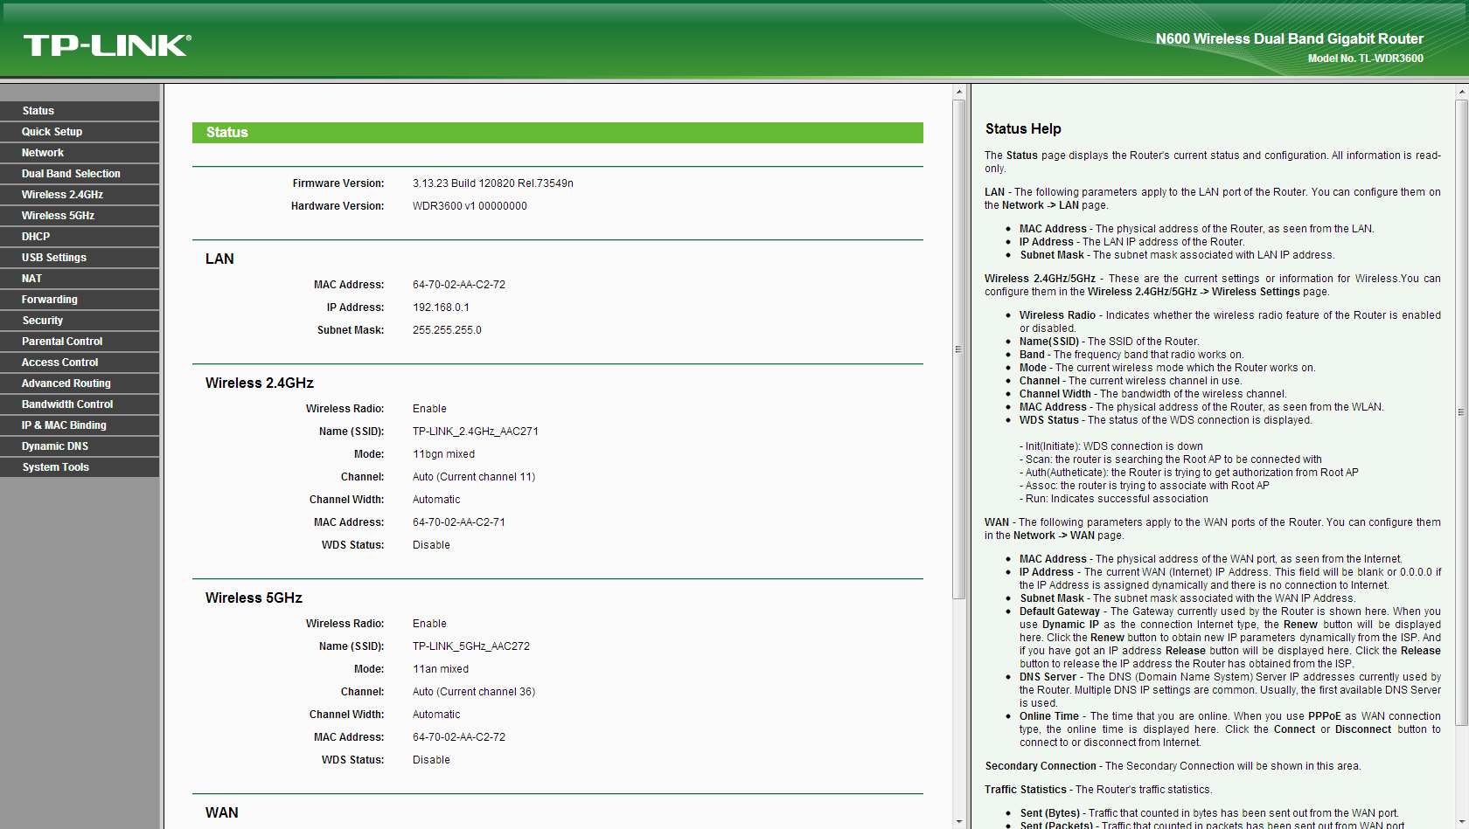Click Auto (Current channel 36) value
1469x829 pixels.
point(474,692)
